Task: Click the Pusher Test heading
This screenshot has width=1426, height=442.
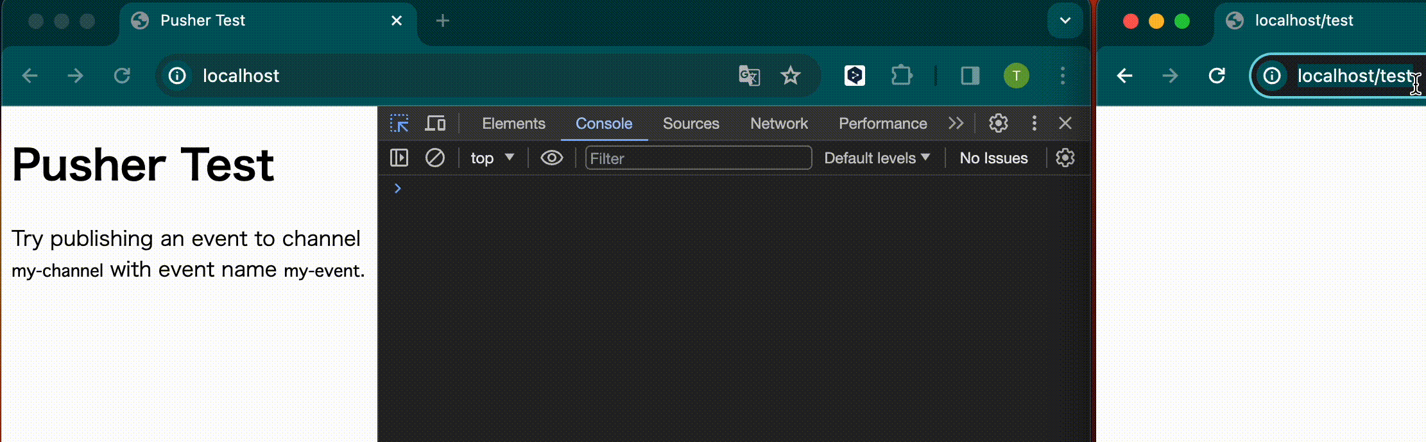Action: 143,165
